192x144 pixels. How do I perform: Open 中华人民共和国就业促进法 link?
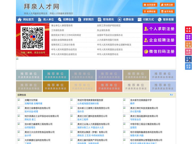pos(110,50)
